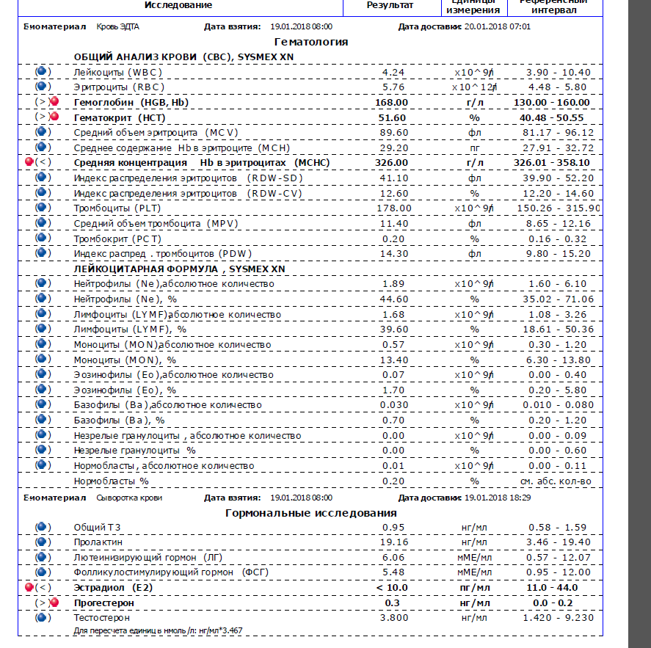This screenshot has height=648, width=651.
Task: Click blue status icon beside Лейкоциты (WBC)
Action: 42,72
